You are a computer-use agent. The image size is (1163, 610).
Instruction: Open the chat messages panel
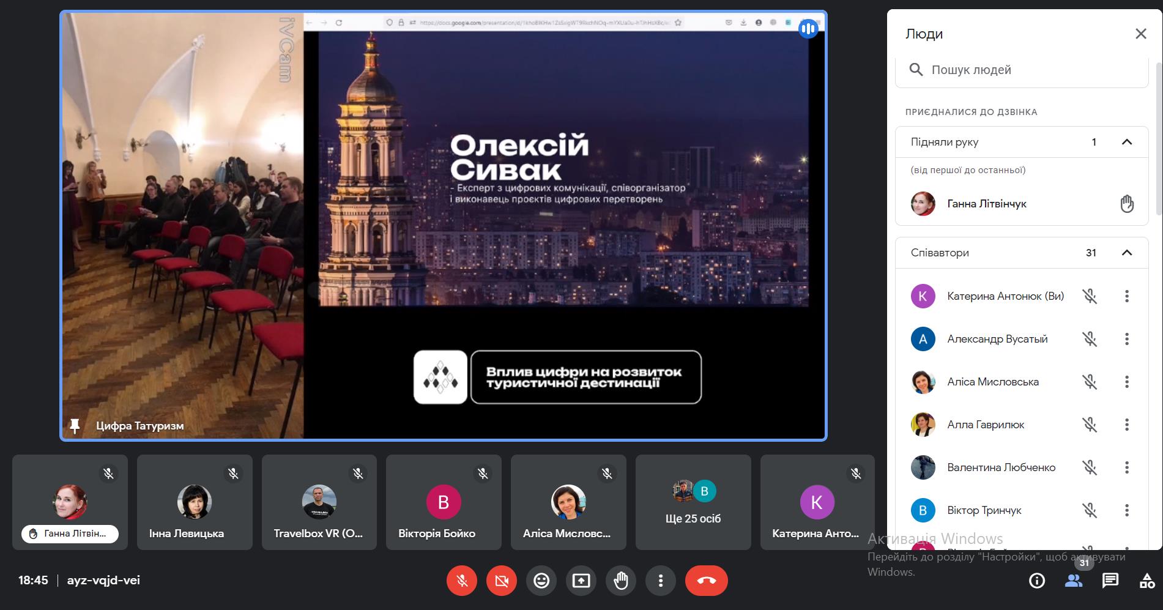pyautogui.click(x=1110, y=581)
